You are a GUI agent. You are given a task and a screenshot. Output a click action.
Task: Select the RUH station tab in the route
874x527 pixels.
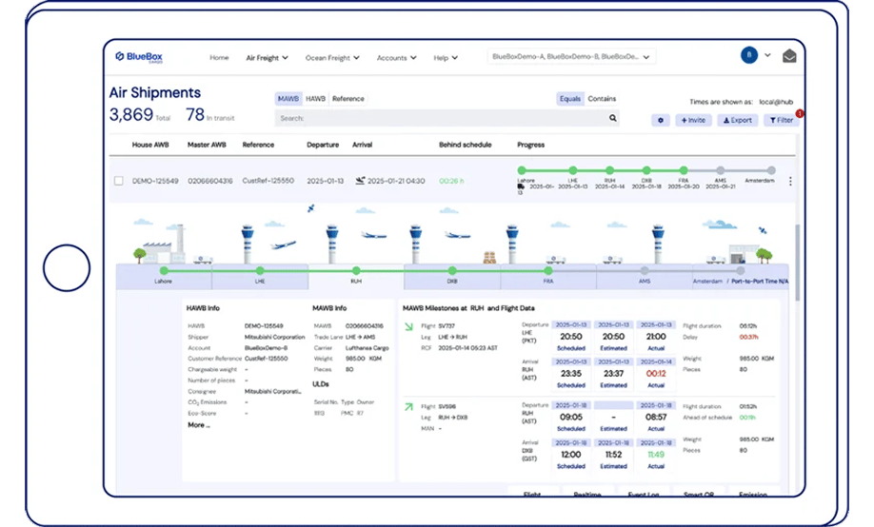[356, 282]
